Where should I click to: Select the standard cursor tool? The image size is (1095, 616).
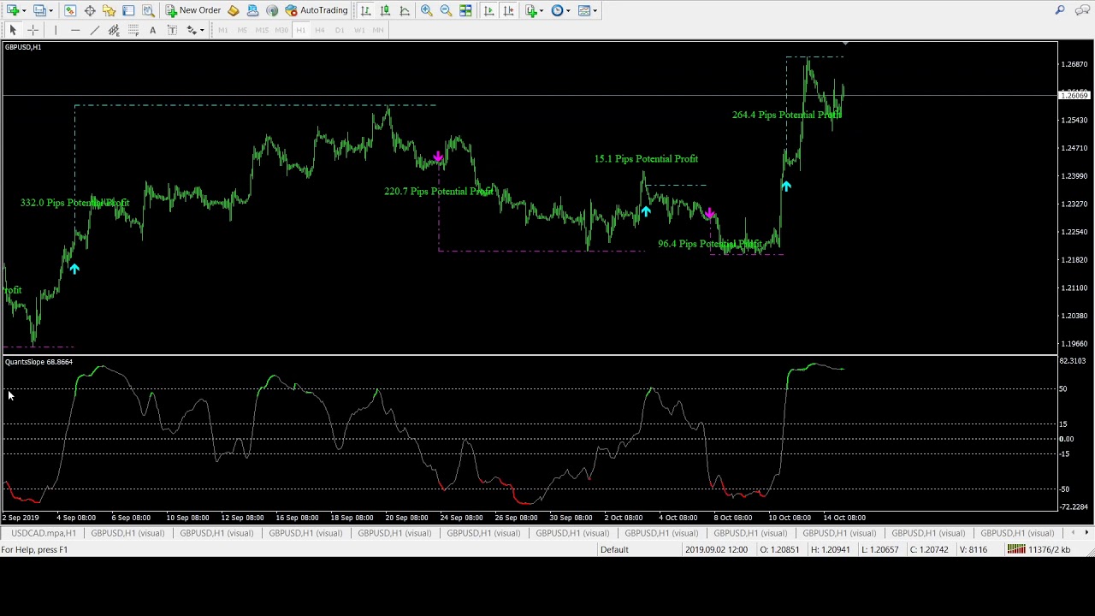point(13,30)
